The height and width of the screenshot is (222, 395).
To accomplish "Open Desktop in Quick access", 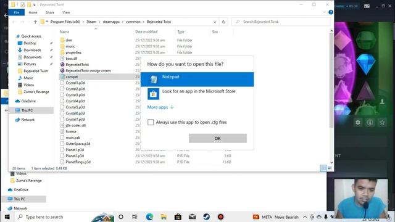I will tap(30, 43).
